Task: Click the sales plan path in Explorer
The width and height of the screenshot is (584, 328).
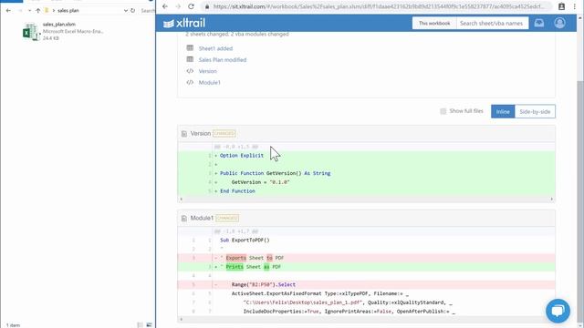Action: point(68,10)
